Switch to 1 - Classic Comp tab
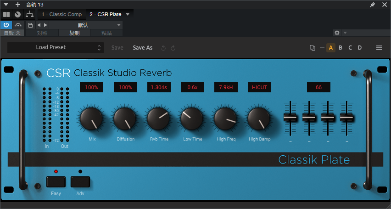The image size is (391, 209). pos(61,15)
